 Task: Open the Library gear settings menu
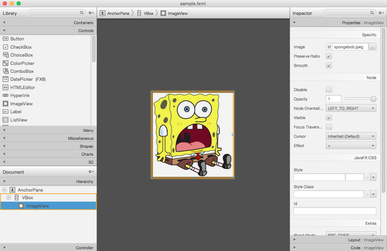[91, 13]
